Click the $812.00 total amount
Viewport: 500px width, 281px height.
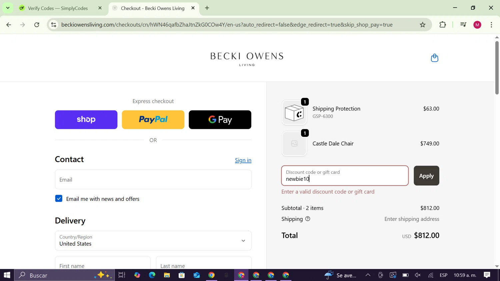coord(427,235)
